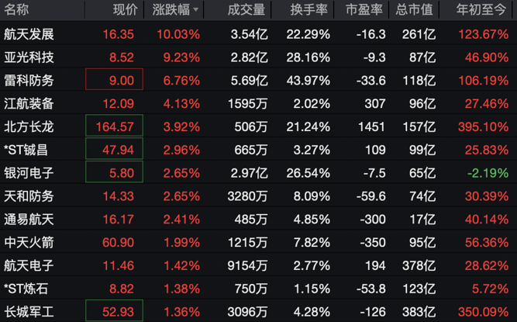The height and width of the screenshot is (322, 517).
Task: Click the 市盈率 column header
Action: pyautogui.click(x=364, y=10)
